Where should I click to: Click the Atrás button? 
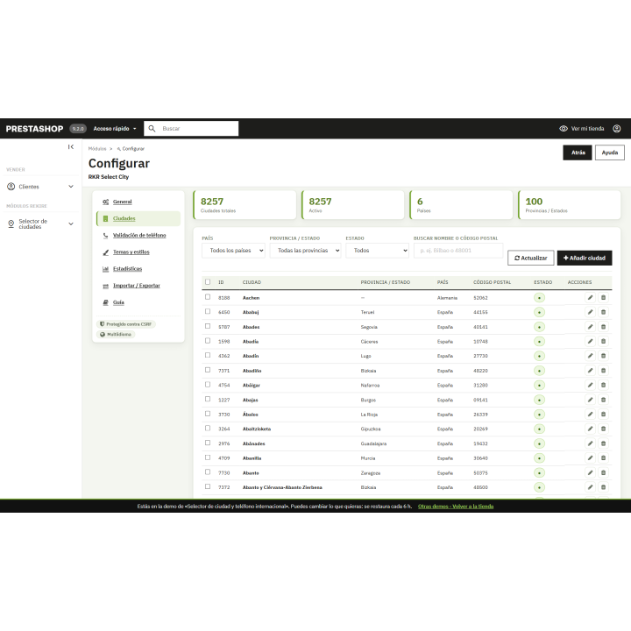click(578, 152)
